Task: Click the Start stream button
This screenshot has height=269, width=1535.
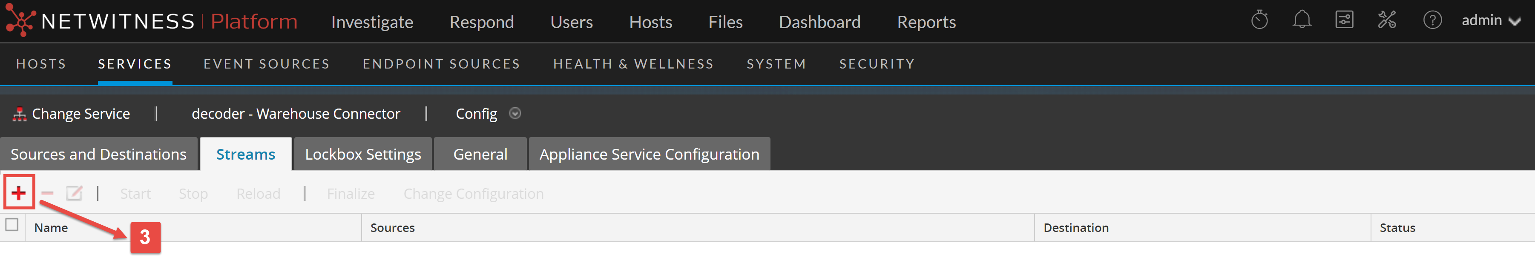Action: (135, 194)
